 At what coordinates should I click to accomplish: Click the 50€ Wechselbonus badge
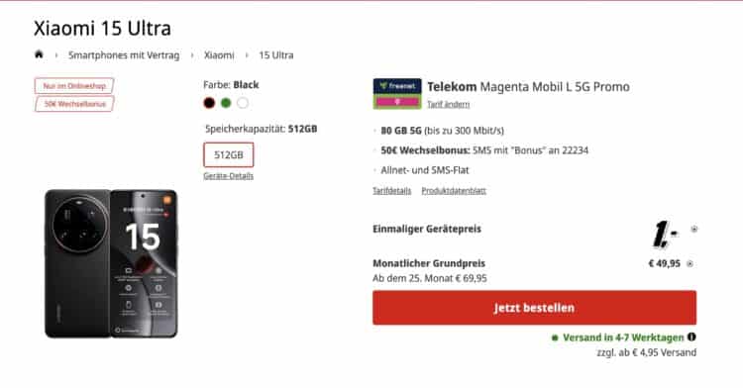point(74,104)
